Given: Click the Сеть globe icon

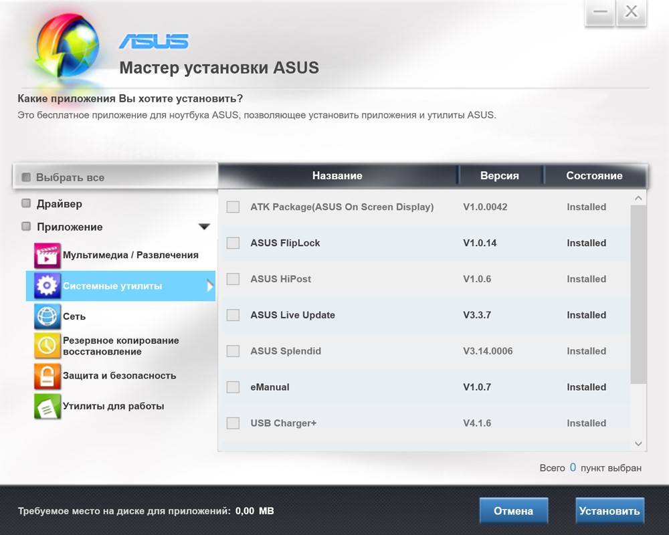Looking at the screenshot, I should (x=47, y=316).
